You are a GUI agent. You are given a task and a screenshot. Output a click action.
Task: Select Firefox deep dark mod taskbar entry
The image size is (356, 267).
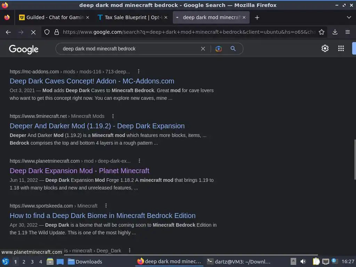pyautogui.click(x=169, y=261)
